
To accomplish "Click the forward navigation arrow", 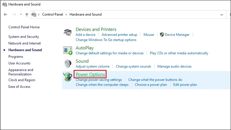I will click(x=14, y=14).
